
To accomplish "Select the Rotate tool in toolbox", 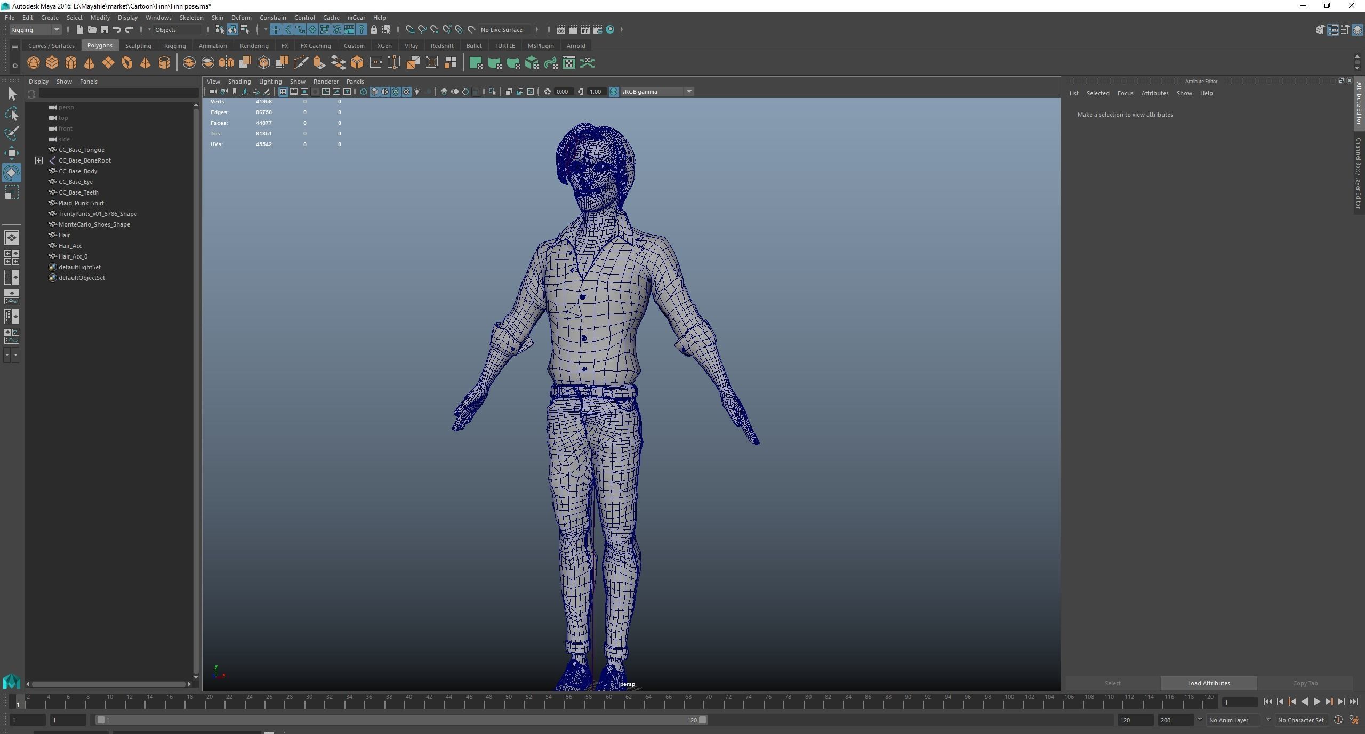I will coord(11,173).
